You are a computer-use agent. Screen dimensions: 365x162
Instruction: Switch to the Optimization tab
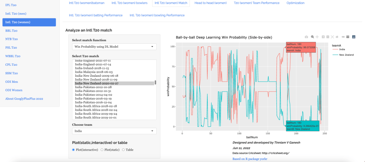295,3
